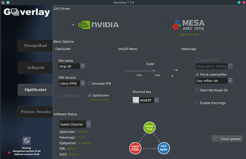Screen dimensions: 246x159
Task: Open the Stable Channel dropdown
Action: pyautogui.click(x=75, y=124)
